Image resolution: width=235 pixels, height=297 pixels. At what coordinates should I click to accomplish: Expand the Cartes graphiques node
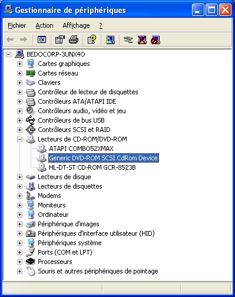point(19,64)
